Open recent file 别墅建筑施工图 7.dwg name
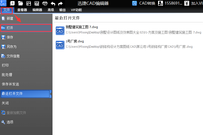203x135 pixels. coord(82,27)
